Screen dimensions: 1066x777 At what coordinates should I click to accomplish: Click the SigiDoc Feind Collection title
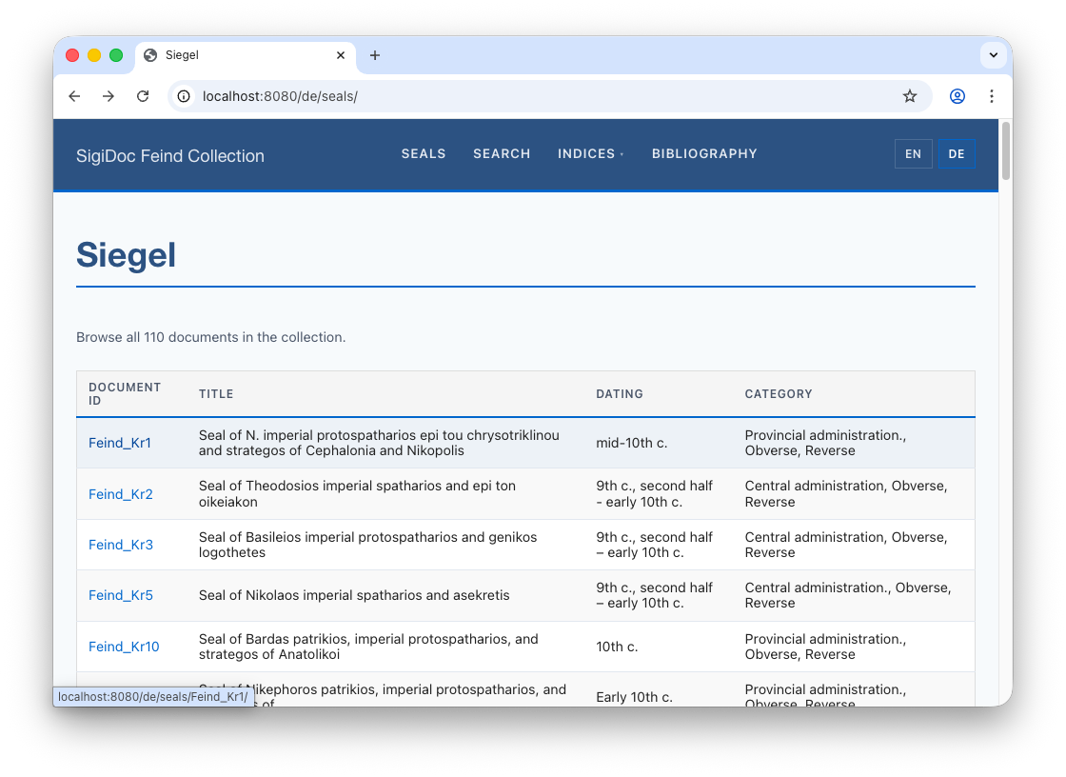point(170,156)
